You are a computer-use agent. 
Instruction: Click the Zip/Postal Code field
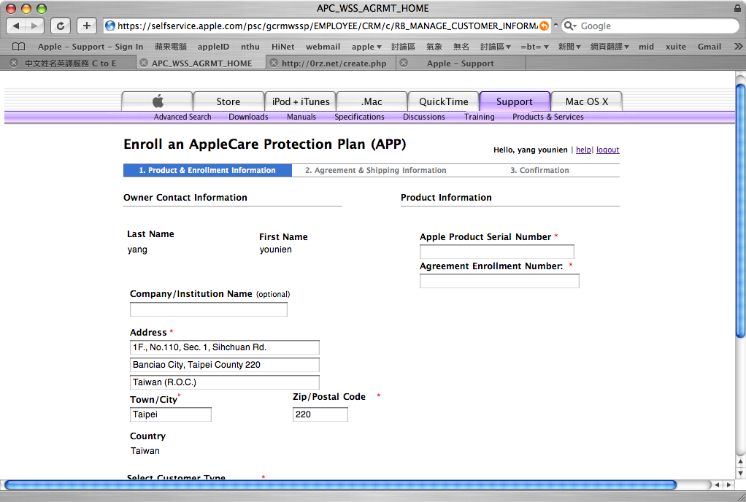point(320,414)
